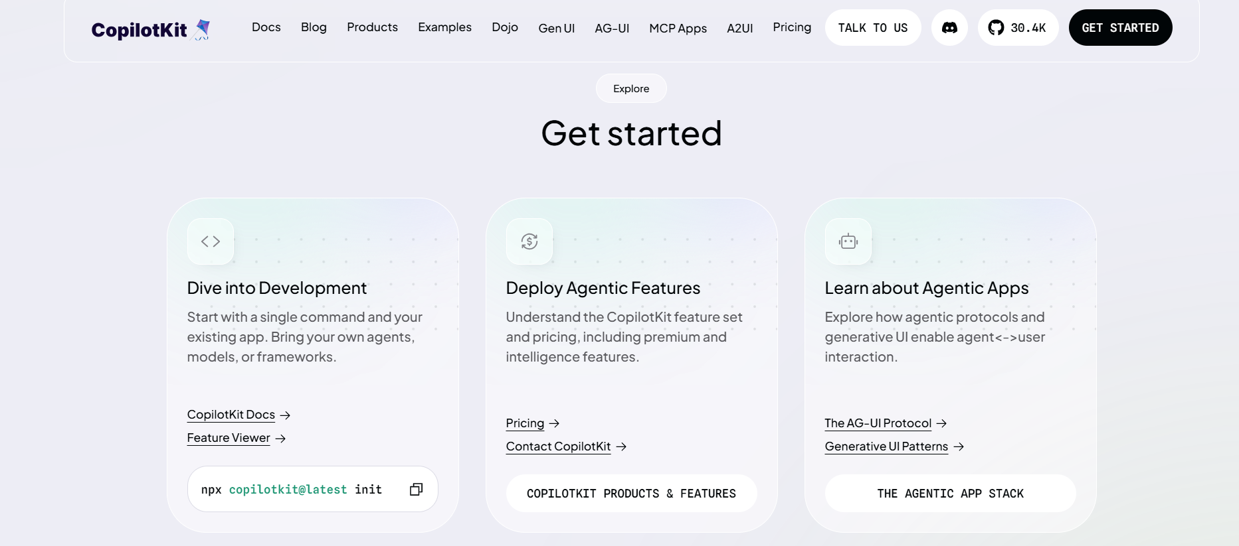Screen dimensions: 1239x546
Task: Select MCP Apps in the header
Action: click(x=678, y=29)
